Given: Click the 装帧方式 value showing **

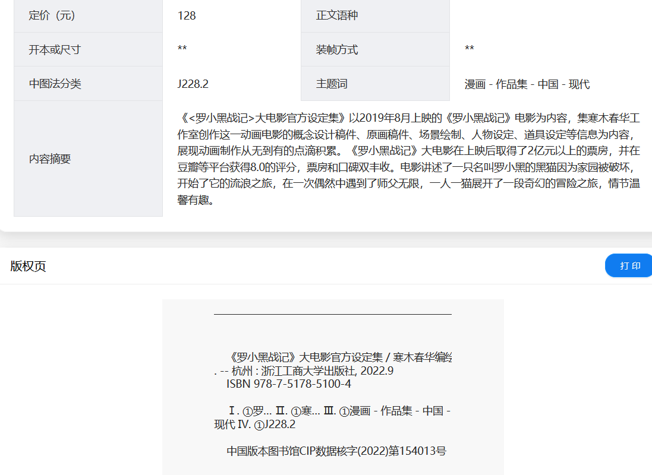Looking at the screenshot, I should (x=470, y=50).
